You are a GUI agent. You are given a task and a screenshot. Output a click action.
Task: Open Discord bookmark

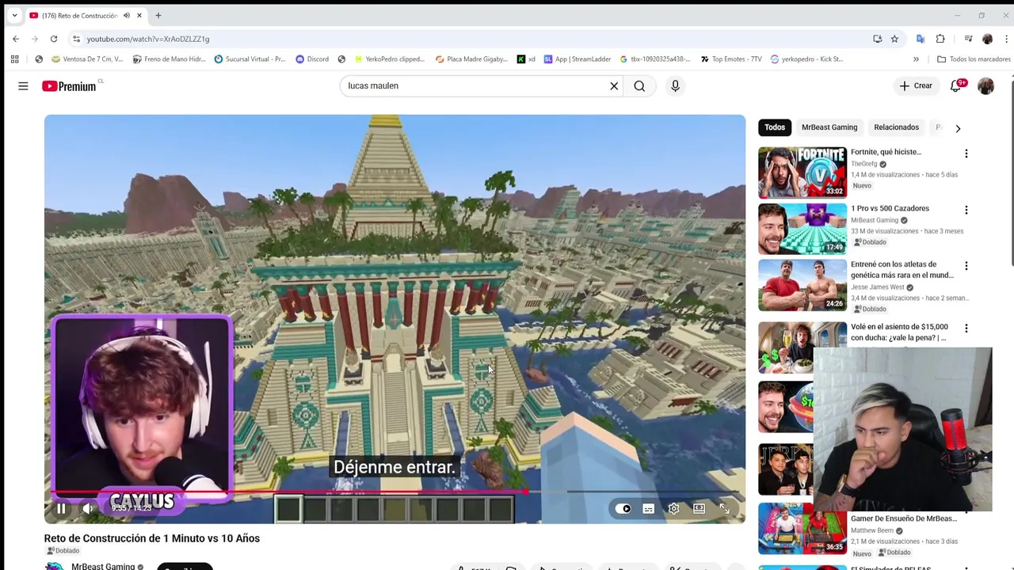tap(311, 59)
